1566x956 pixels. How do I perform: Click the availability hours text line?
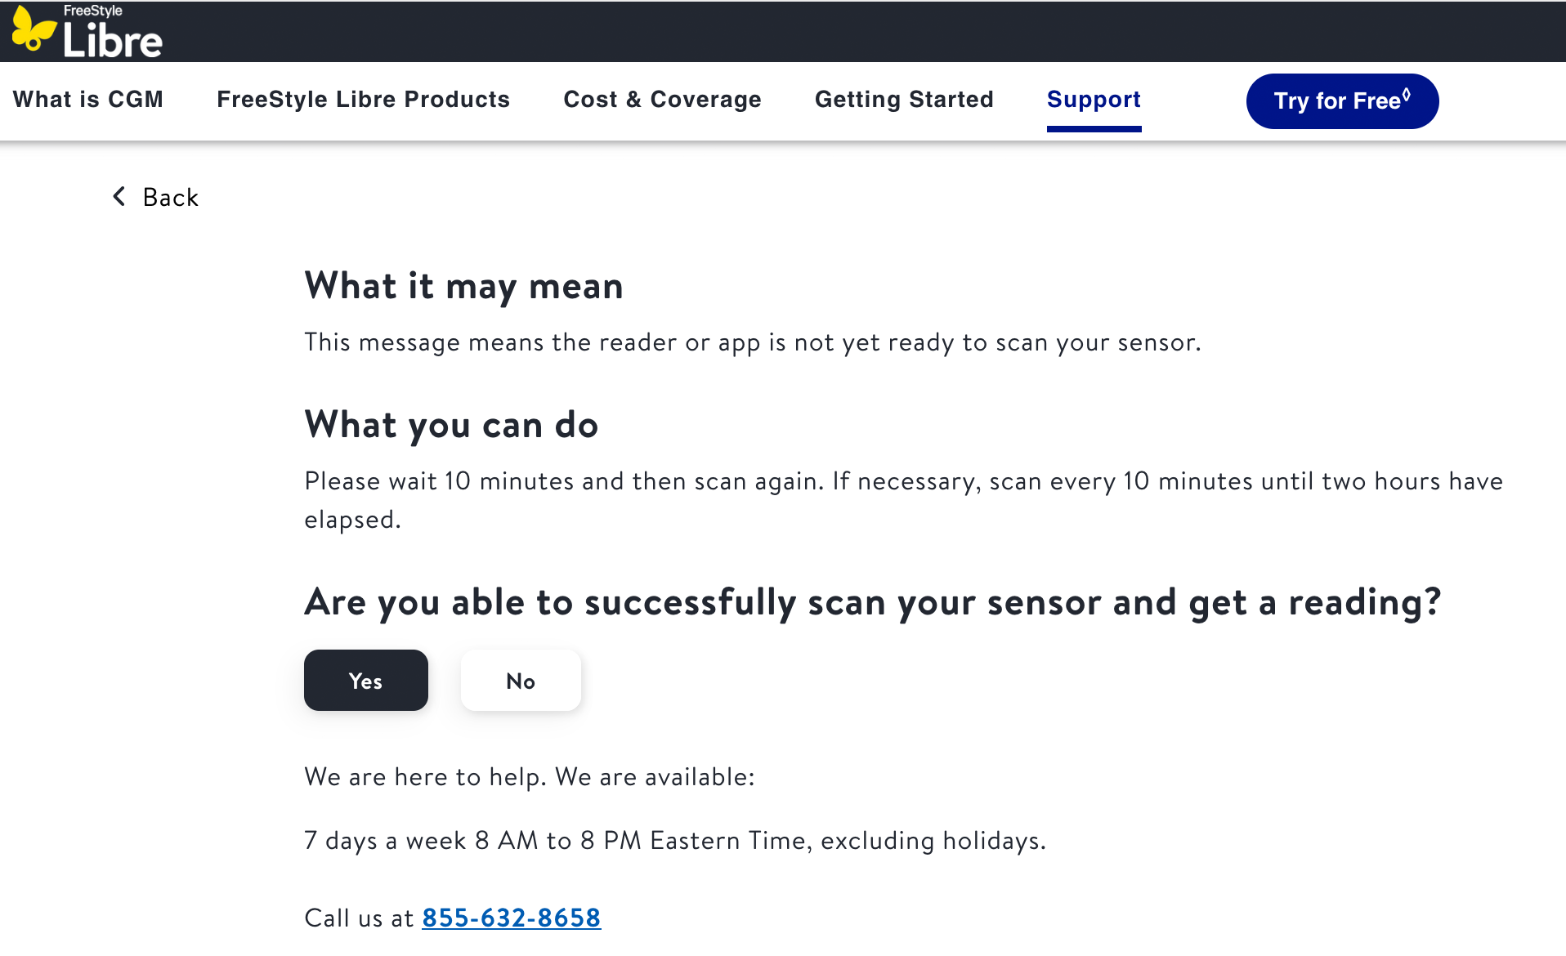click(x=674, y=841)
